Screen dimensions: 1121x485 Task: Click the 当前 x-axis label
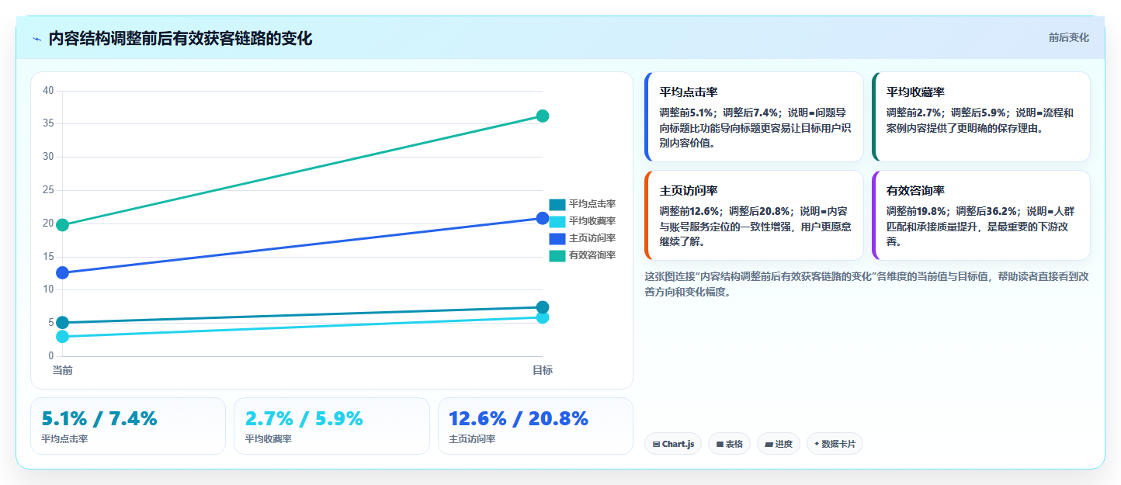[63, 371]
